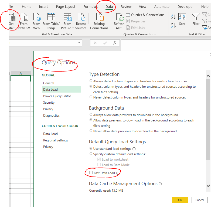The height and width of the screenshot is (207, 211).
Task: Click OK in Query Options
Action: coord(180,200)
